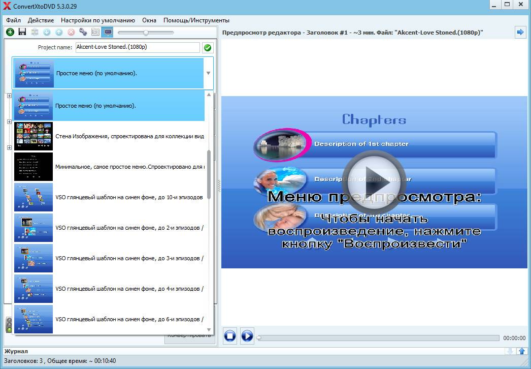Image resolution: width=531 pixels, height=369 pixels.
Task: Click the 00:00:00 playback time
Action: (514, 338)
